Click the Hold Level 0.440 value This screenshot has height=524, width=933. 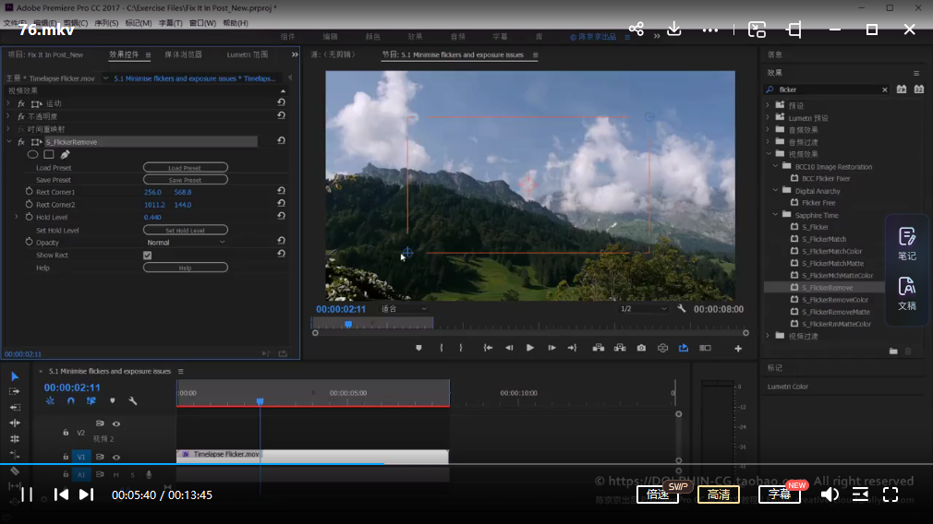[x=152, y=218]
